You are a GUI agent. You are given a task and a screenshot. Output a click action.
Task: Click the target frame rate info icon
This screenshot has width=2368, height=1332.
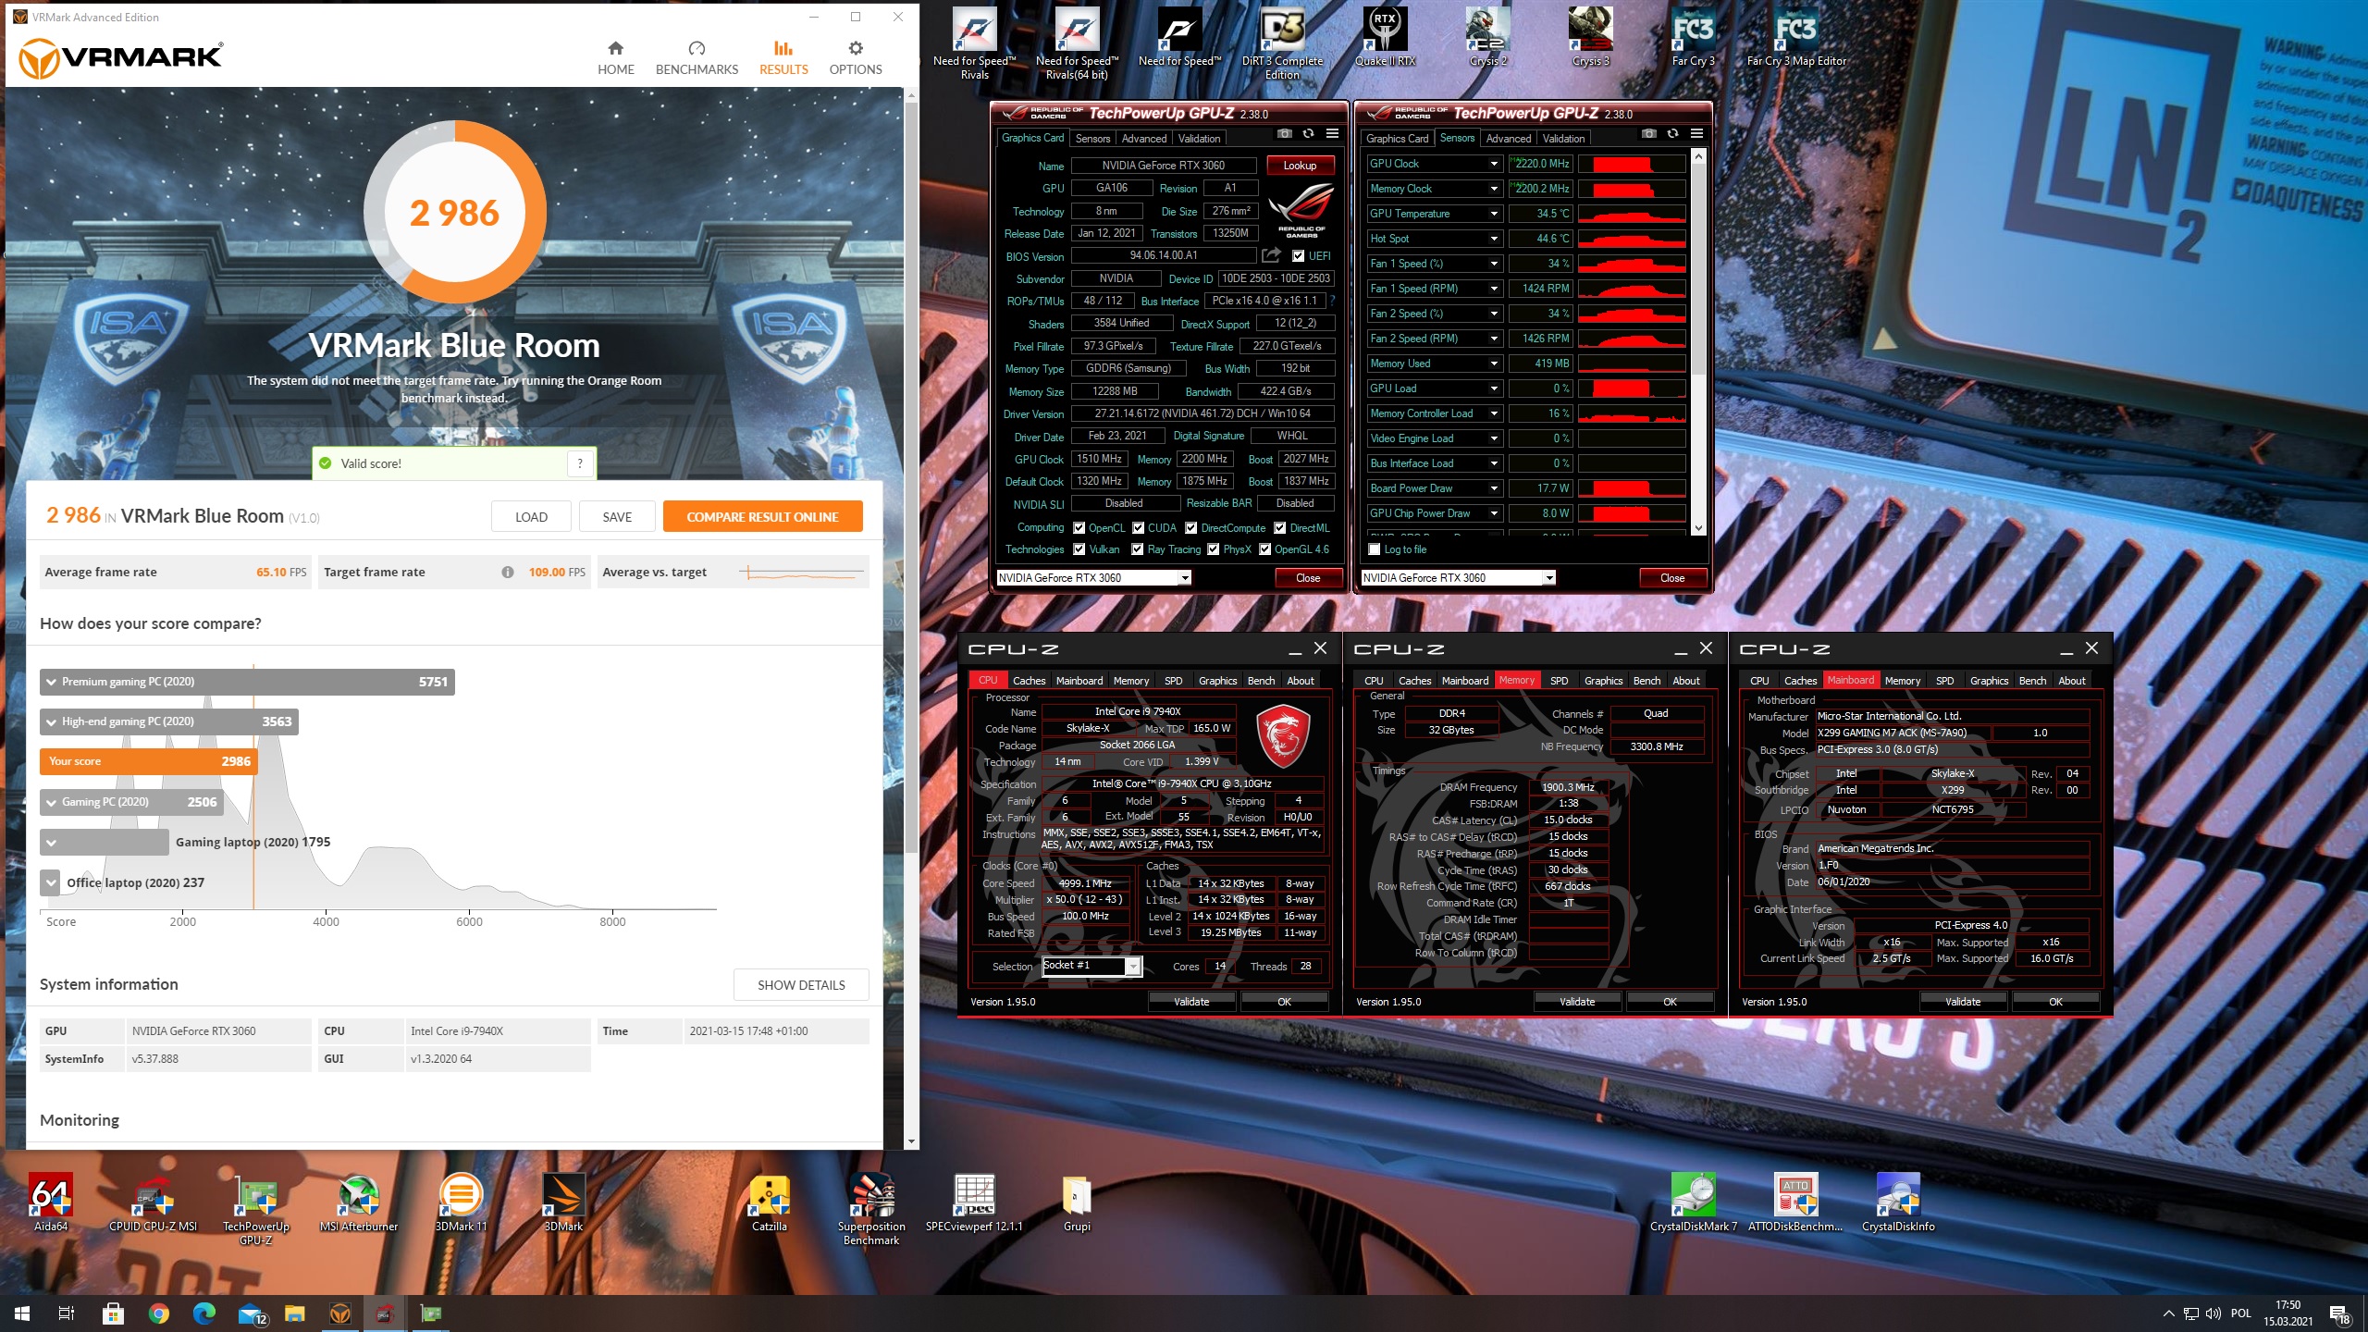pos(508,573)
